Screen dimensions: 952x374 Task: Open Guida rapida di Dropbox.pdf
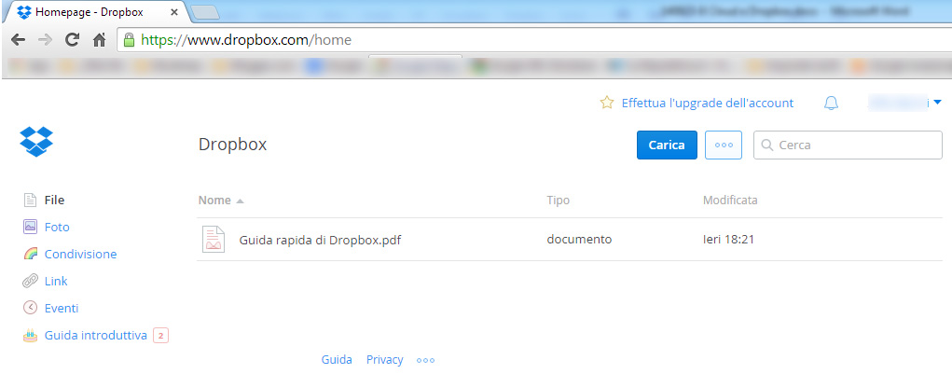[320, 240]
